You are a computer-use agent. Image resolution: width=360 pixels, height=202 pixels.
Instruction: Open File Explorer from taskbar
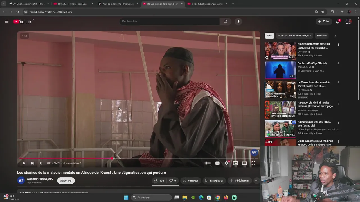[185, 198]
